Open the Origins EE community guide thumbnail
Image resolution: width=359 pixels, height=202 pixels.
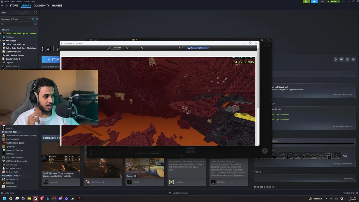pyautogui.click(x=145, y=168)
